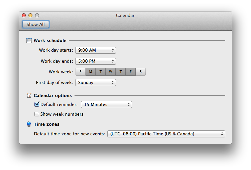
Task: Close the Calendar preferences window
Action: [24, 15]
